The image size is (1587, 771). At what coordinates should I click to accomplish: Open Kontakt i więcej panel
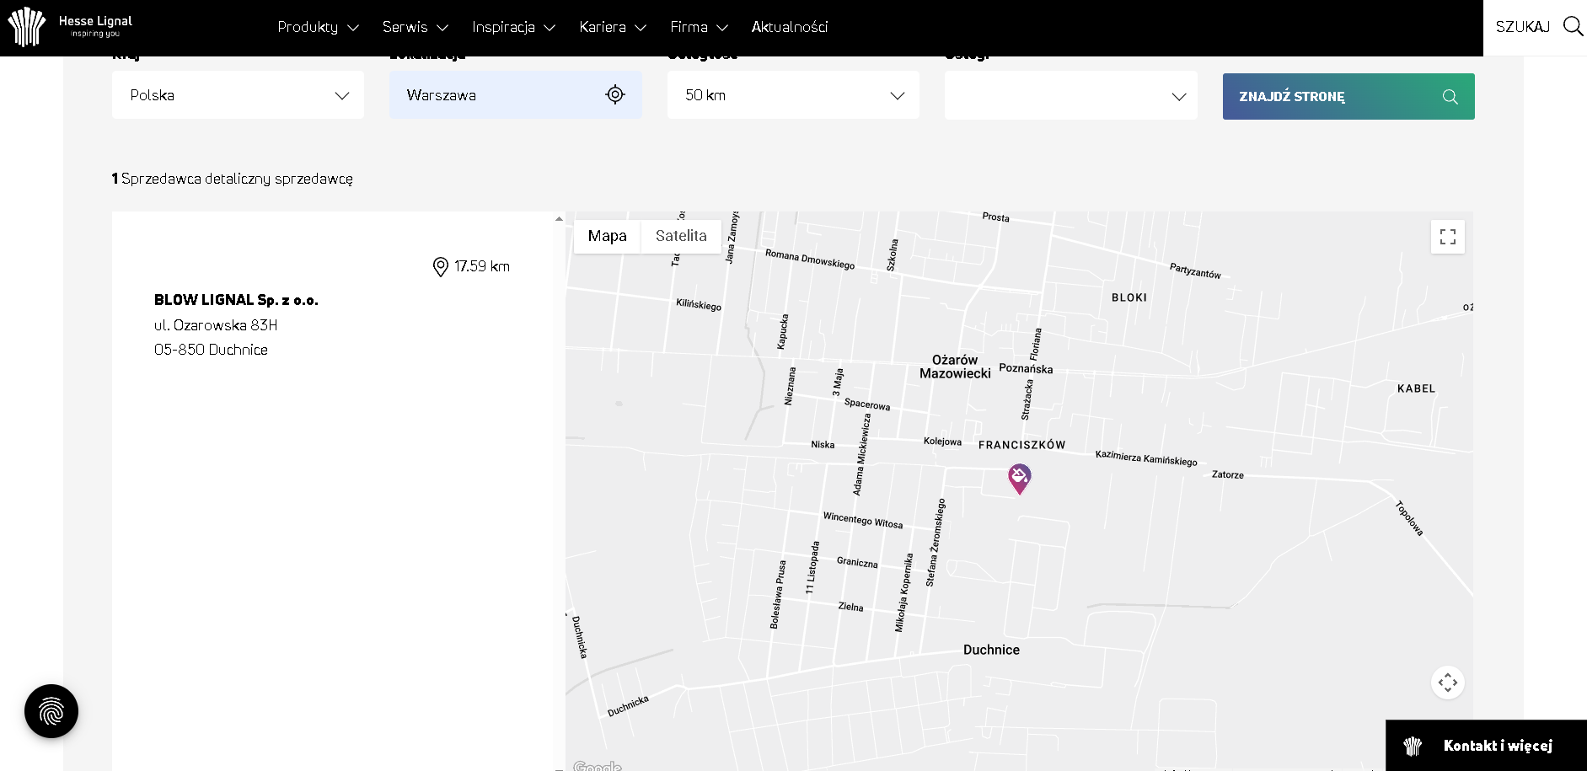(1486, 746)
